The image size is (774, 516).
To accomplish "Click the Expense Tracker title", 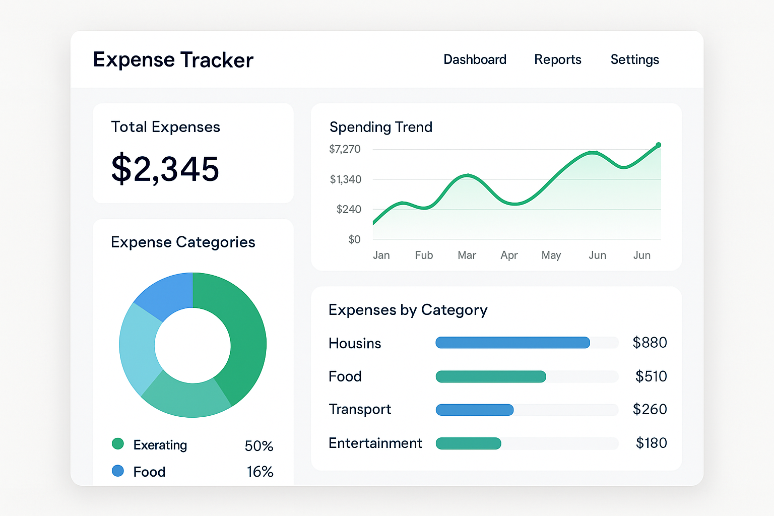I will point(173,59).
